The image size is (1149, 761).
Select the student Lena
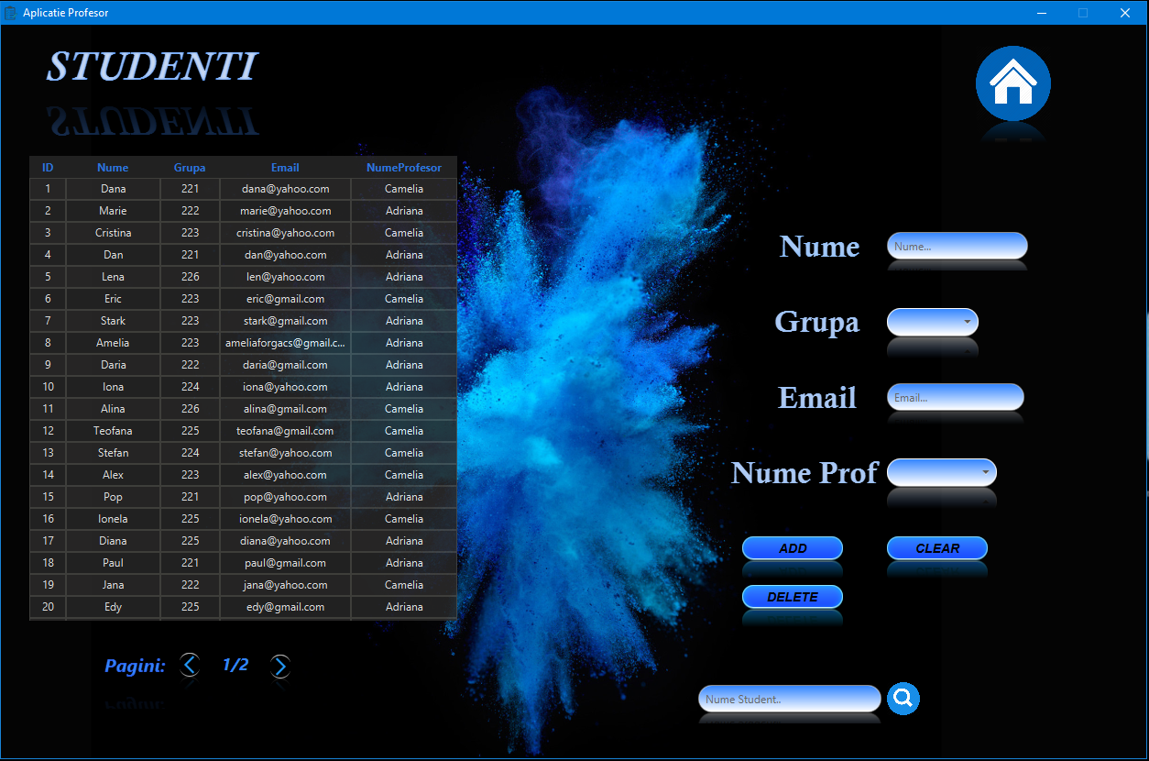point(113,277)
